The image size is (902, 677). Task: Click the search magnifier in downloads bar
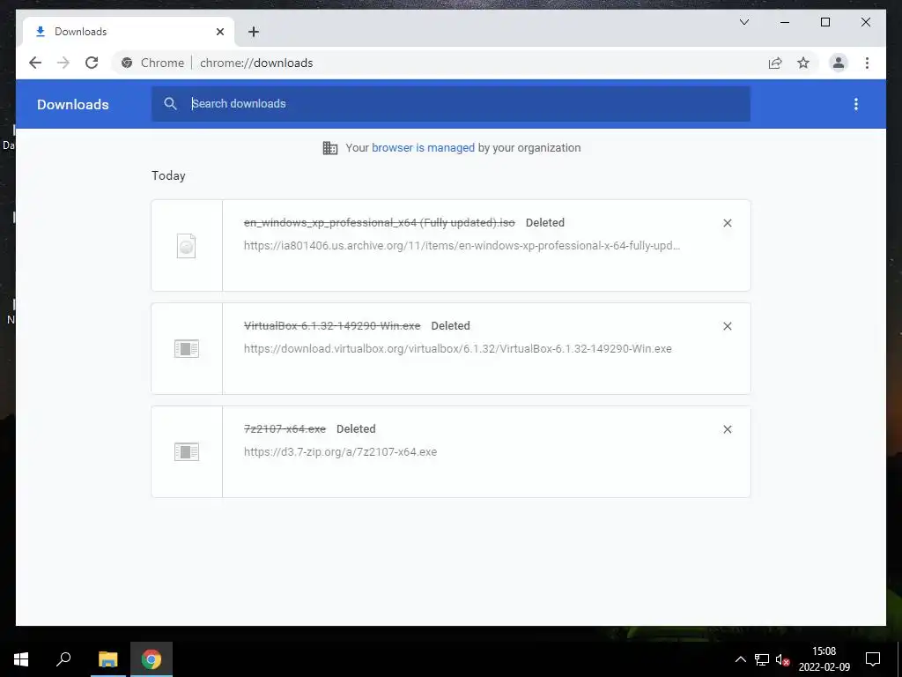point(170,104)
